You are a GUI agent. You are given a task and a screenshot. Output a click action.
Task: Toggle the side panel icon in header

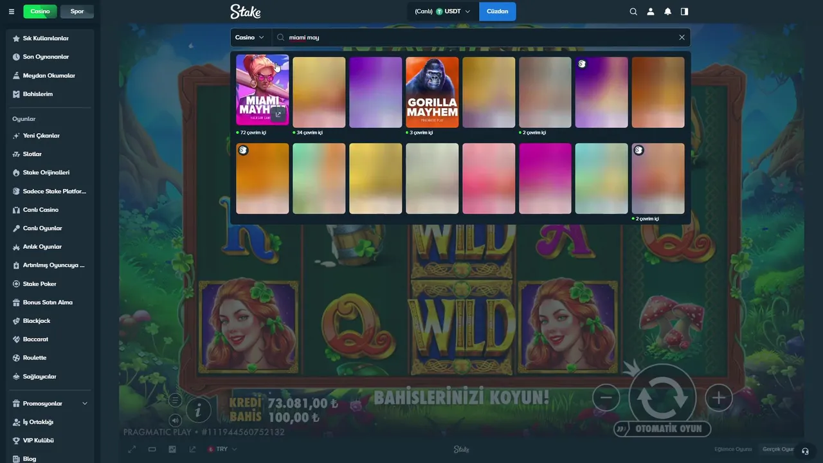pyautogui.click(x=684, y=12)
